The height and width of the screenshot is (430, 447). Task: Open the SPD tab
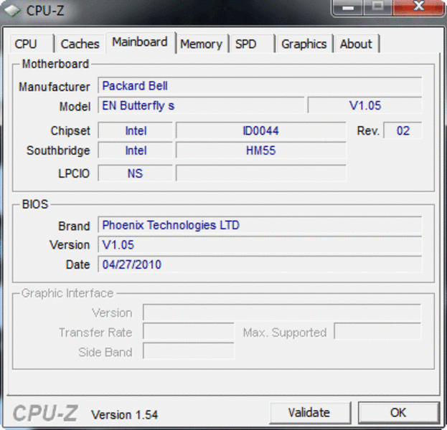pyautogui.click(x=252, y=44)
